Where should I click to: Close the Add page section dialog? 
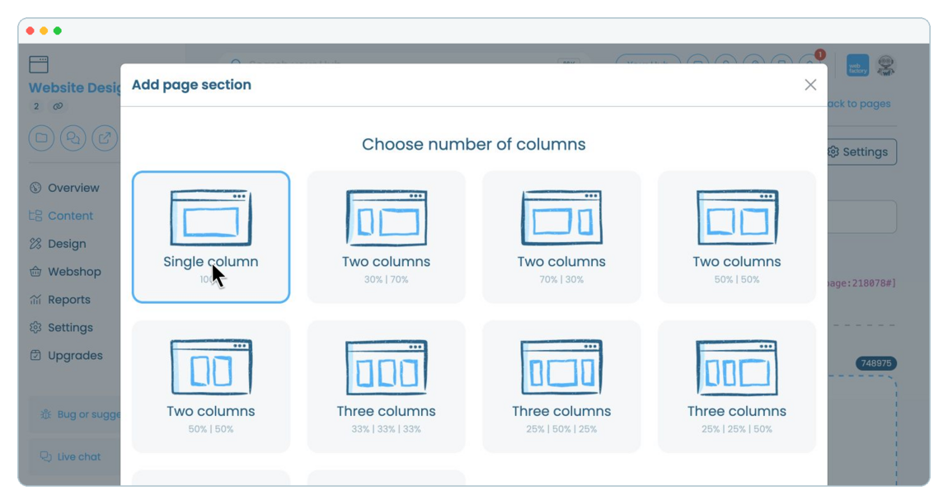click(x=810, y=85)
